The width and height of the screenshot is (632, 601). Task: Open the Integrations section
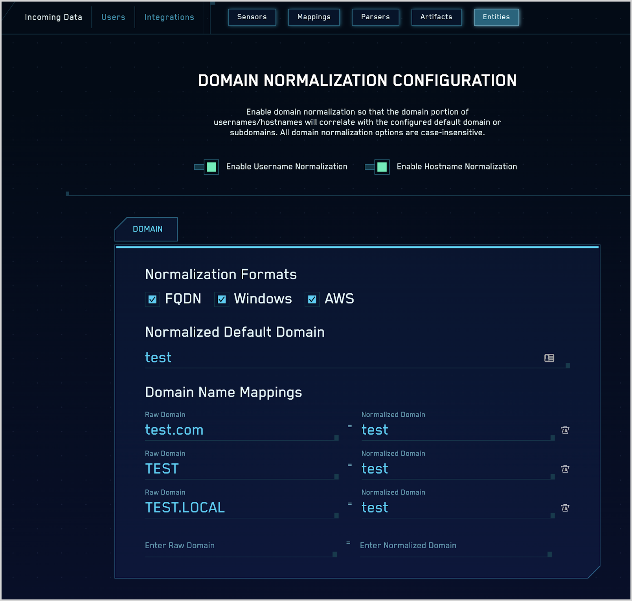coord(169,17)
